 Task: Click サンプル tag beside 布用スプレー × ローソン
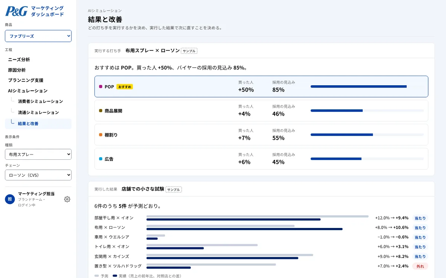click(189, 51)
